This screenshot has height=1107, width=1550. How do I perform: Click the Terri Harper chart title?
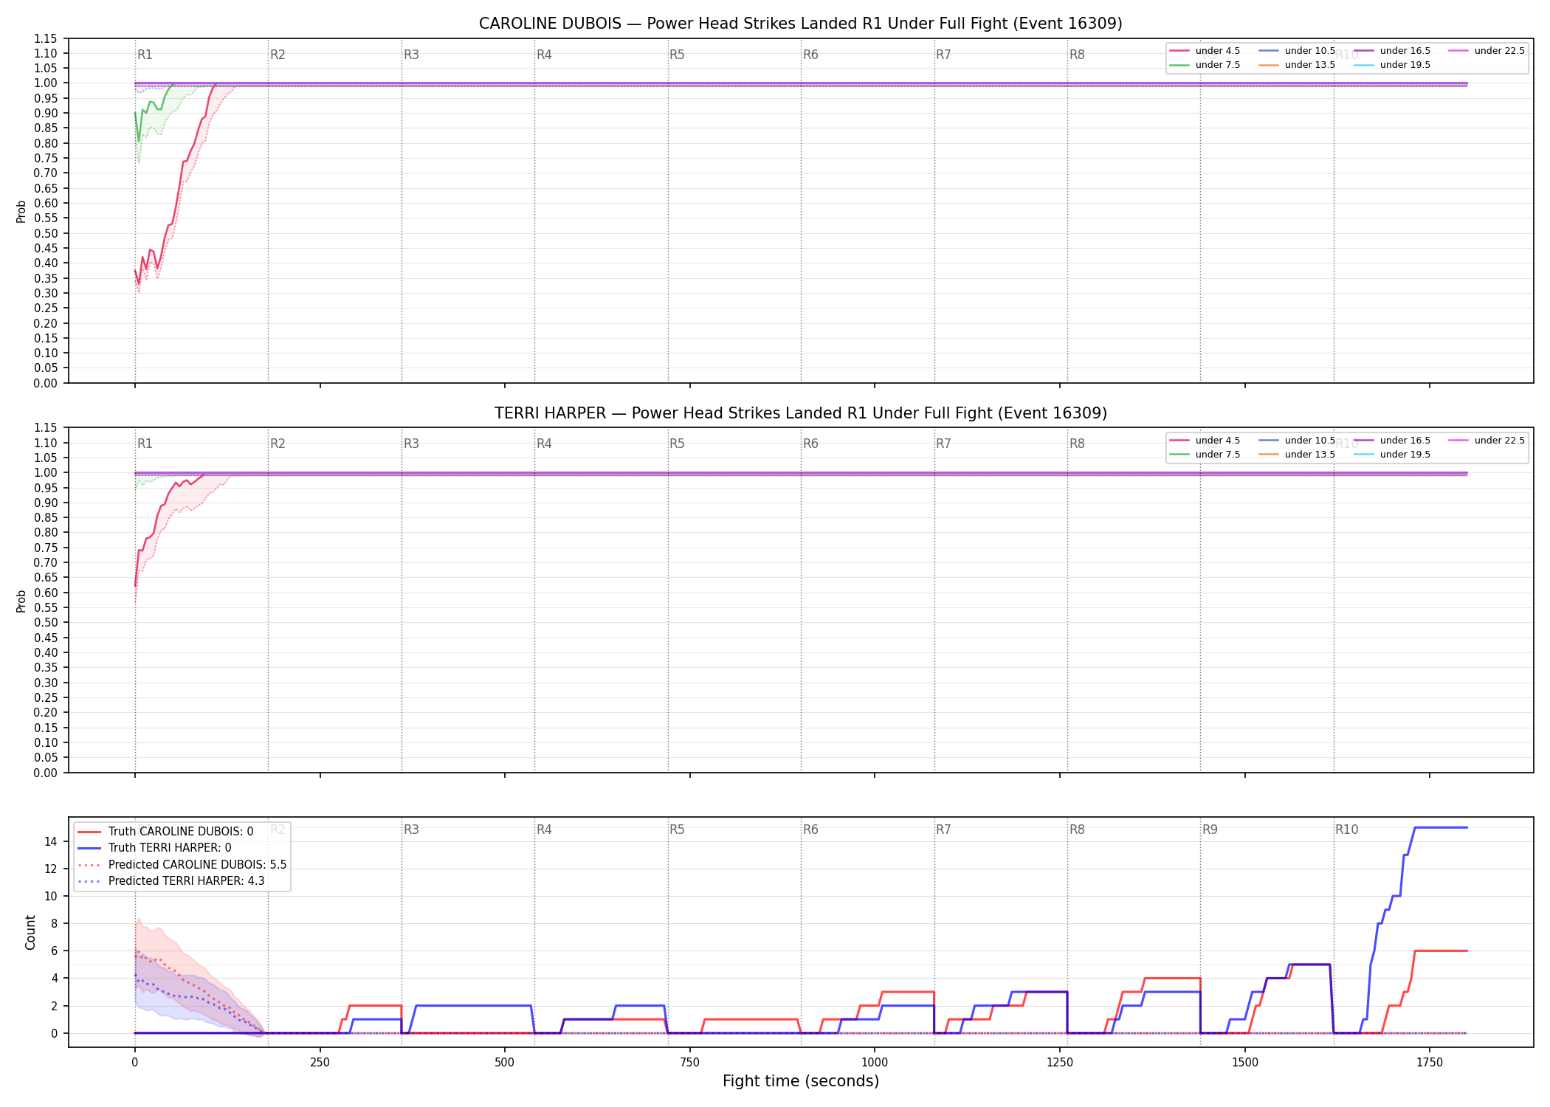pyautogui.click(x=801, y=413)
